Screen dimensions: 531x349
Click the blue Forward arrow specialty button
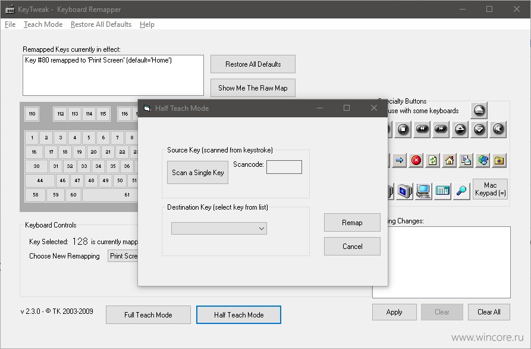[399, 160]
